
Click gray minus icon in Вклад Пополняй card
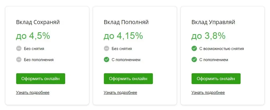107,49
